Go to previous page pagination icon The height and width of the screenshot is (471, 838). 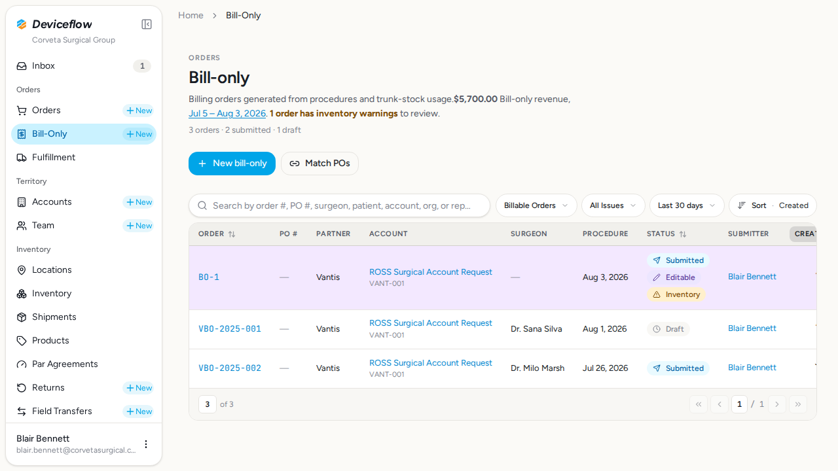tap(720, 404)
